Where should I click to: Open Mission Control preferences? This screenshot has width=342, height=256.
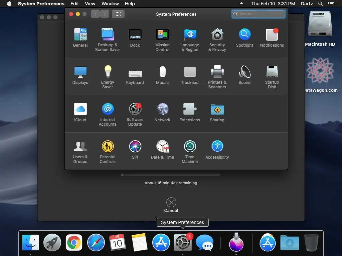coord(163,40)
